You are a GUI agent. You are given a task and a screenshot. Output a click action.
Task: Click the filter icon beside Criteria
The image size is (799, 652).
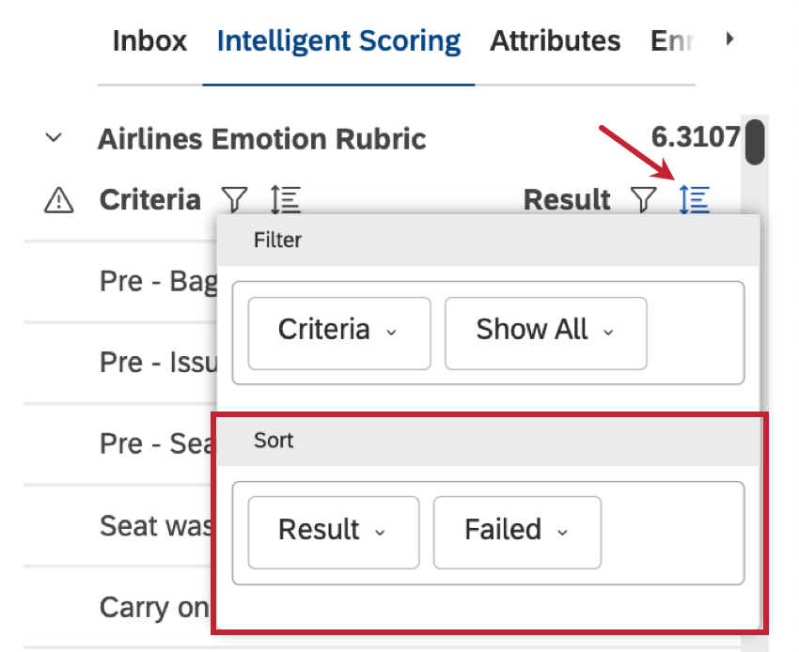click(234, 200)
